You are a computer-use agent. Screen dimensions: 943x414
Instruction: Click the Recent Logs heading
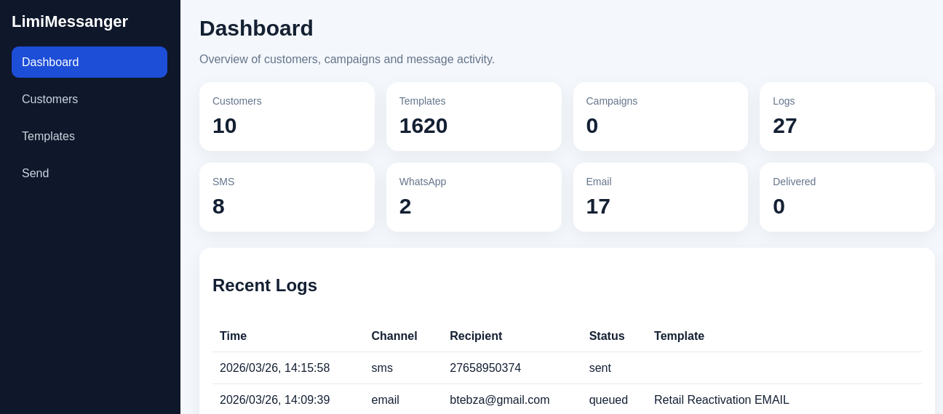265,285
